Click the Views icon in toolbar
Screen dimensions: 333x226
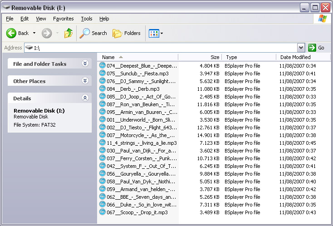(154, 33)
